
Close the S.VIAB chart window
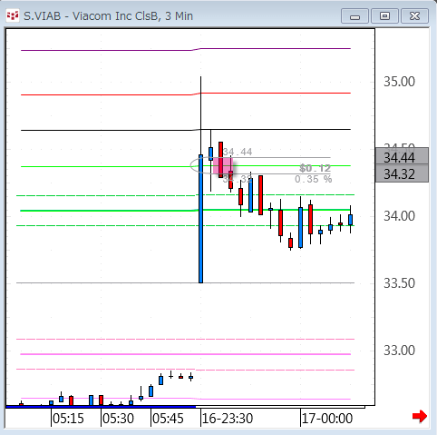[x=414, y=16]
